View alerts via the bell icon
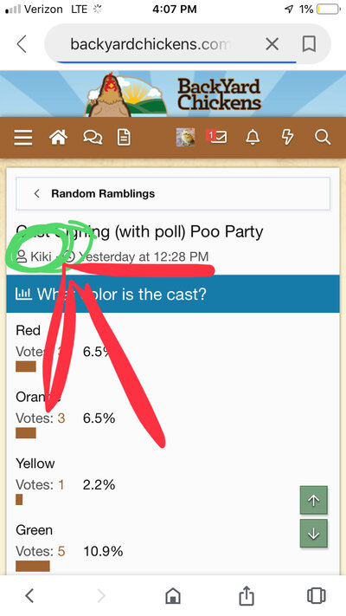Screen dimensions: 346x616 [253, 137]
